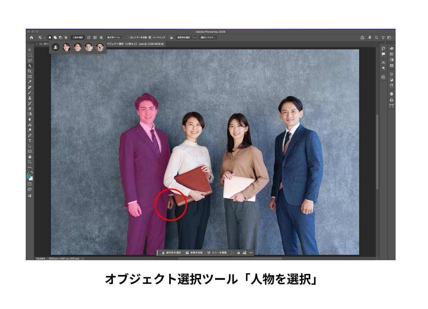Image resolution: width=428 pixels, height=309 pixels.
Task: Open the 人物を選択 dropdown
Action: pyautogui.click(x=78, y=37)
